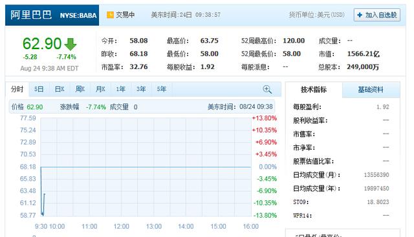Click the 日均成交量(月) value 13556390
414x237 pixels.
click(376, 175)
